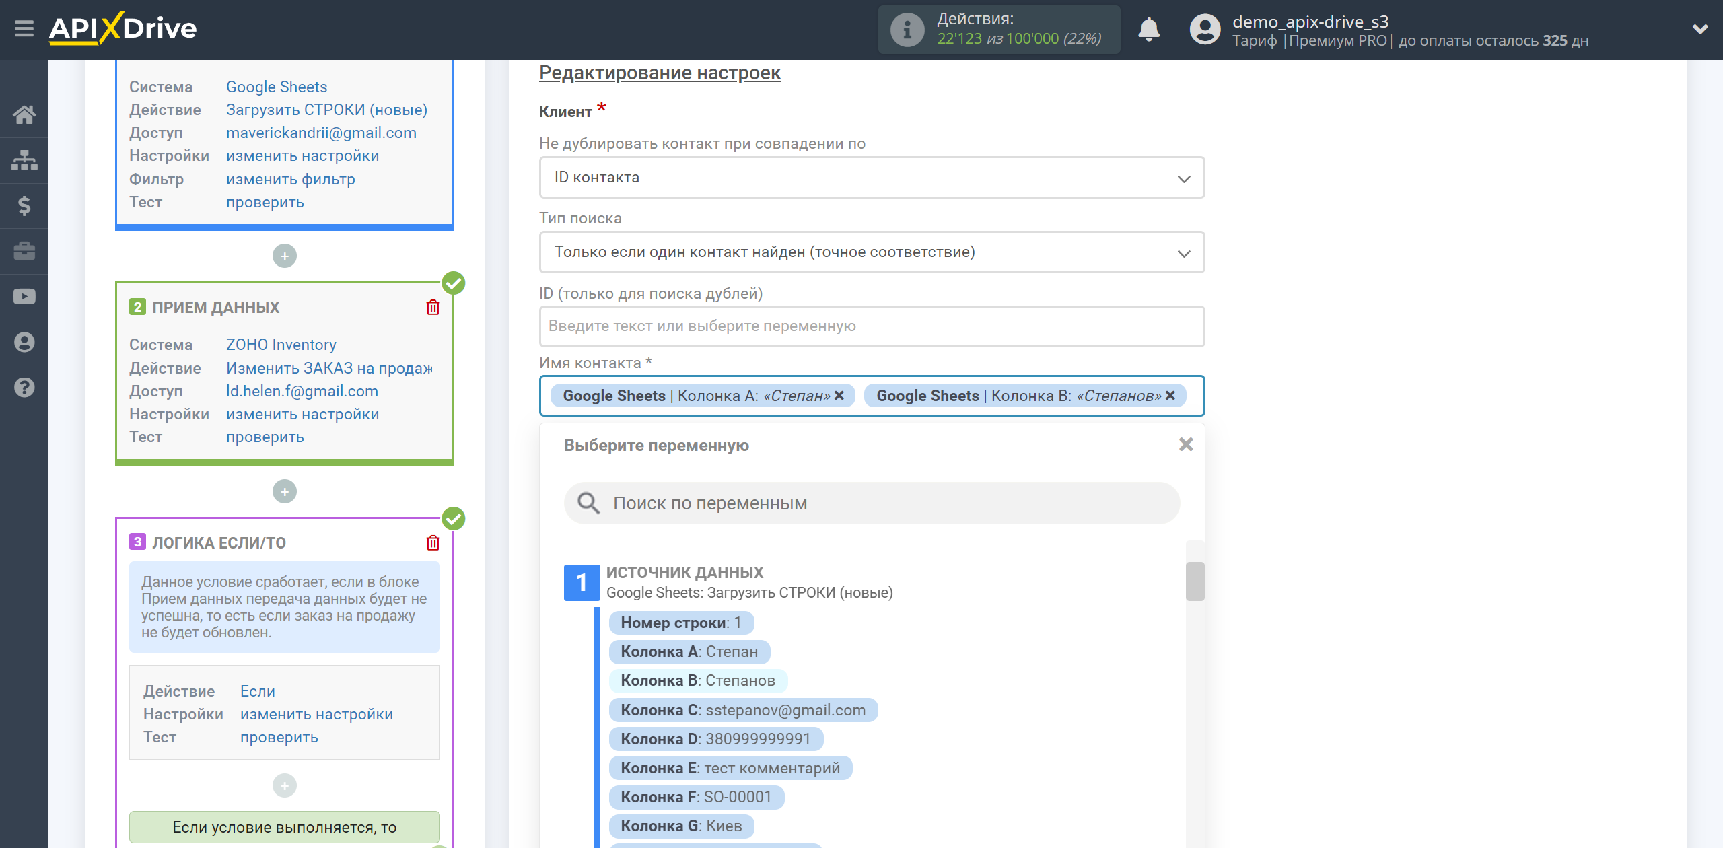The image size is (1723, 848).
Task: Open the Тип поиска dropdown
Action: [x=872, y=252]
